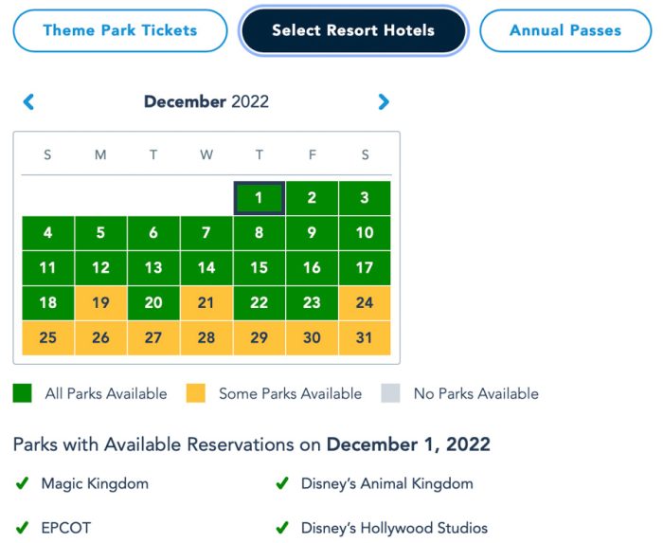Click December 10 in the calendar
The height and width of the screenshot is (543, 663).
pos(365,233)
